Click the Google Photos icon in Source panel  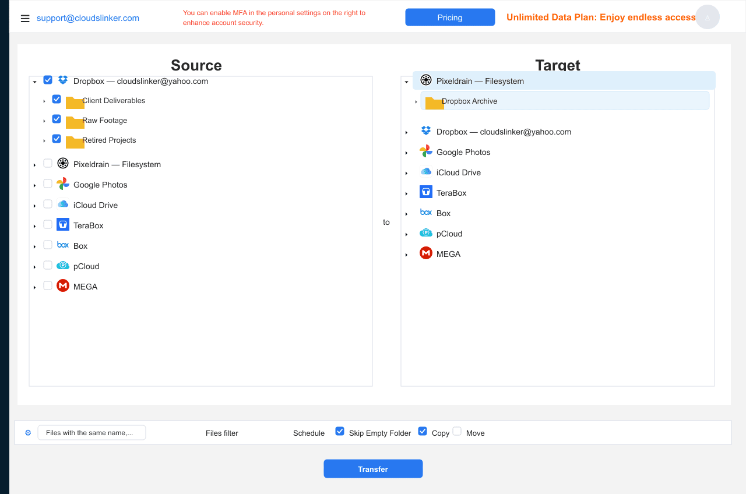click(x=63, y=184)
